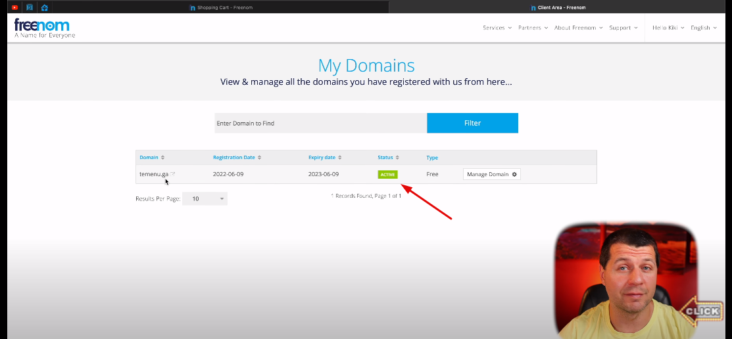Switch to Client Area - Freenom tab
732x339 pixels.
(x=558, y=7)
